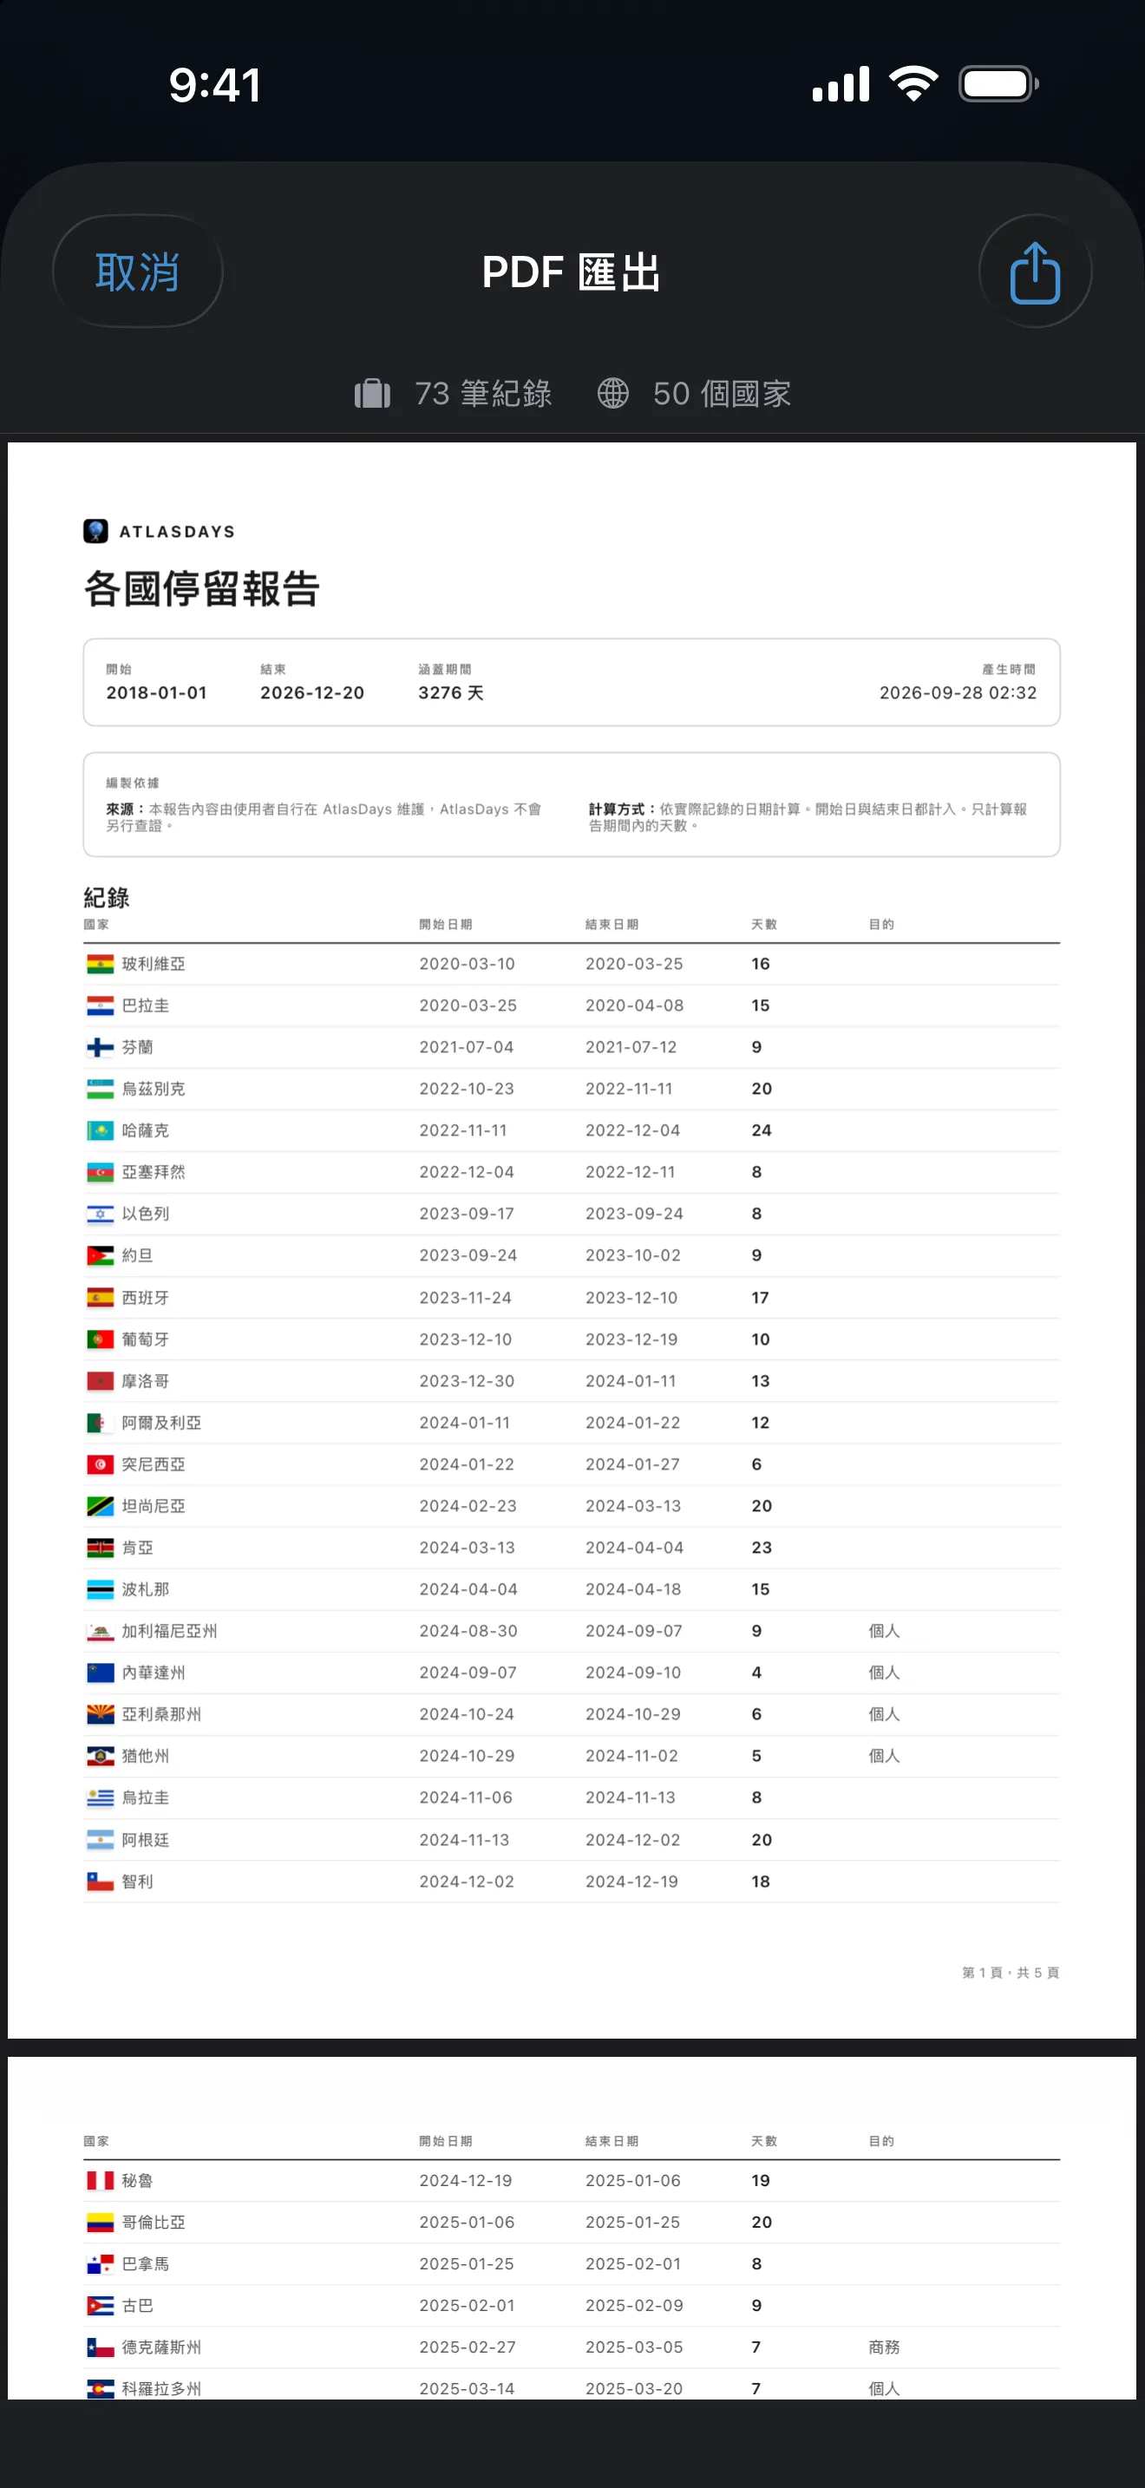
Task: Tap the 哥倫比亞 country name
Action: (x=154, y=2222)
